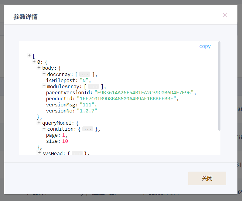Expand the moduleArray node toggle

(44, 86)
